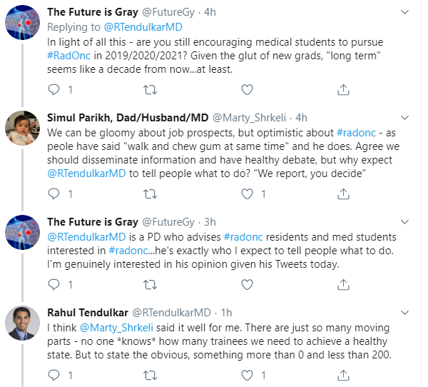The image size is (428, 387).
Task: Like Simul Parikh's tweet
Action: [246, 193]
